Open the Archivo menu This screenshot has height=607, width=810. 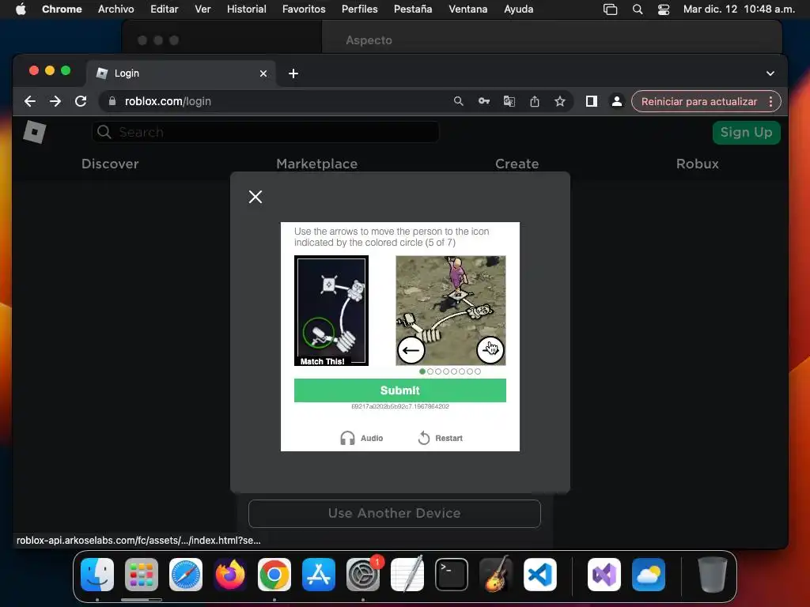(115, 9)
